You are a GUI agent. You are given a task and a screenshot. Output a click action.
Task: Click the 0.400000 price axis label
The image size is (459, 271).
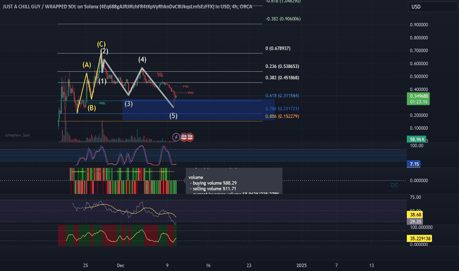tap(419, 89)
